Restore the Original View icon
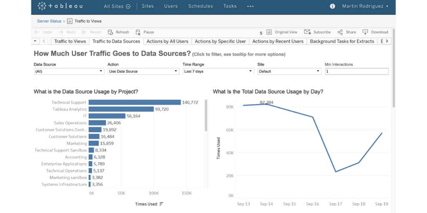The image size is (427, 213). [269, 32]
